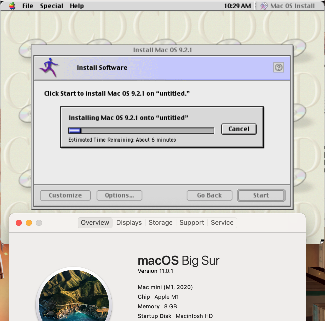
Task: Click the installer help question mark button
Action: (x=279, y=67)
